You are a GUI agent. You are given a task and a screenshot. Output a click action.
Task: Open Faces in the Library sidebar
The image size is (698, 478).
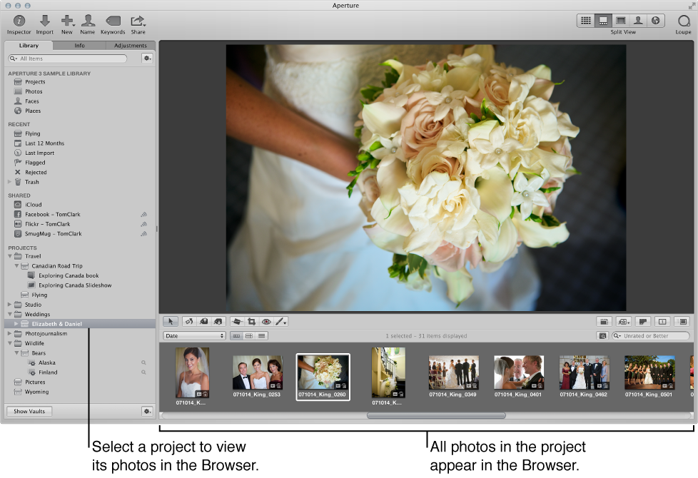(31, 101)
